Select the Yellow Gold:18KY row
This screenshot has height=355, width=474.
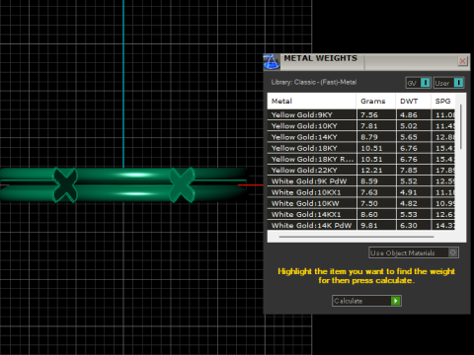click(x=361, y=148)
